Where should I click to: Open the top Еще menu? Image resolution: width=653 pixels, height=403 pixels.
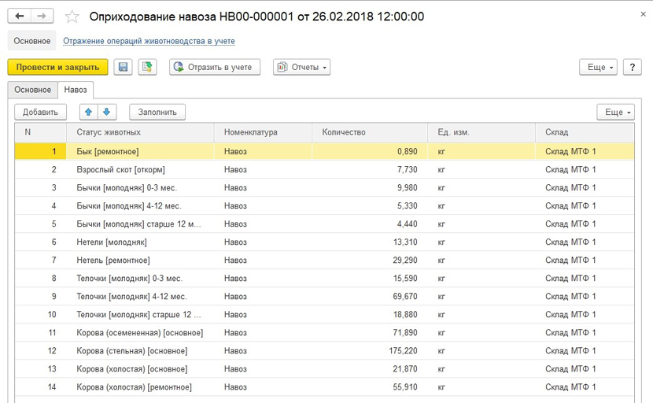click(600, 68)
